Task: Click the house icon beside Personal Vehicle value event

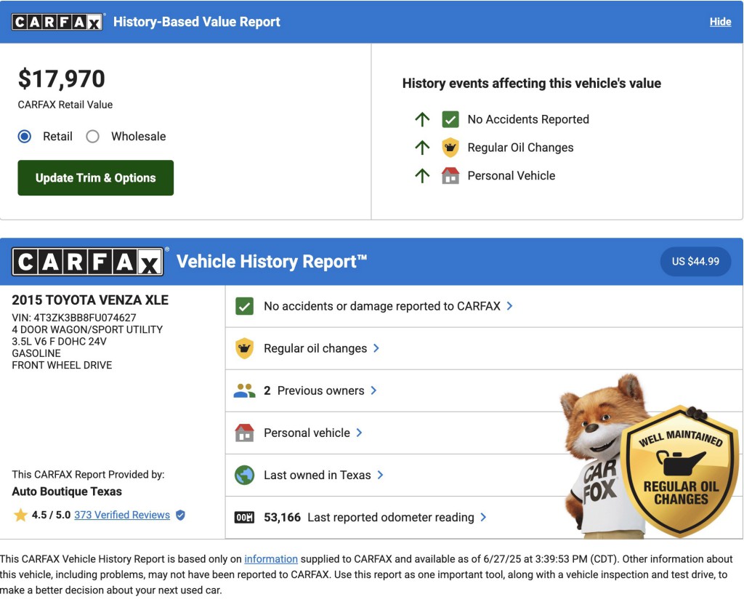Action: 450,176
